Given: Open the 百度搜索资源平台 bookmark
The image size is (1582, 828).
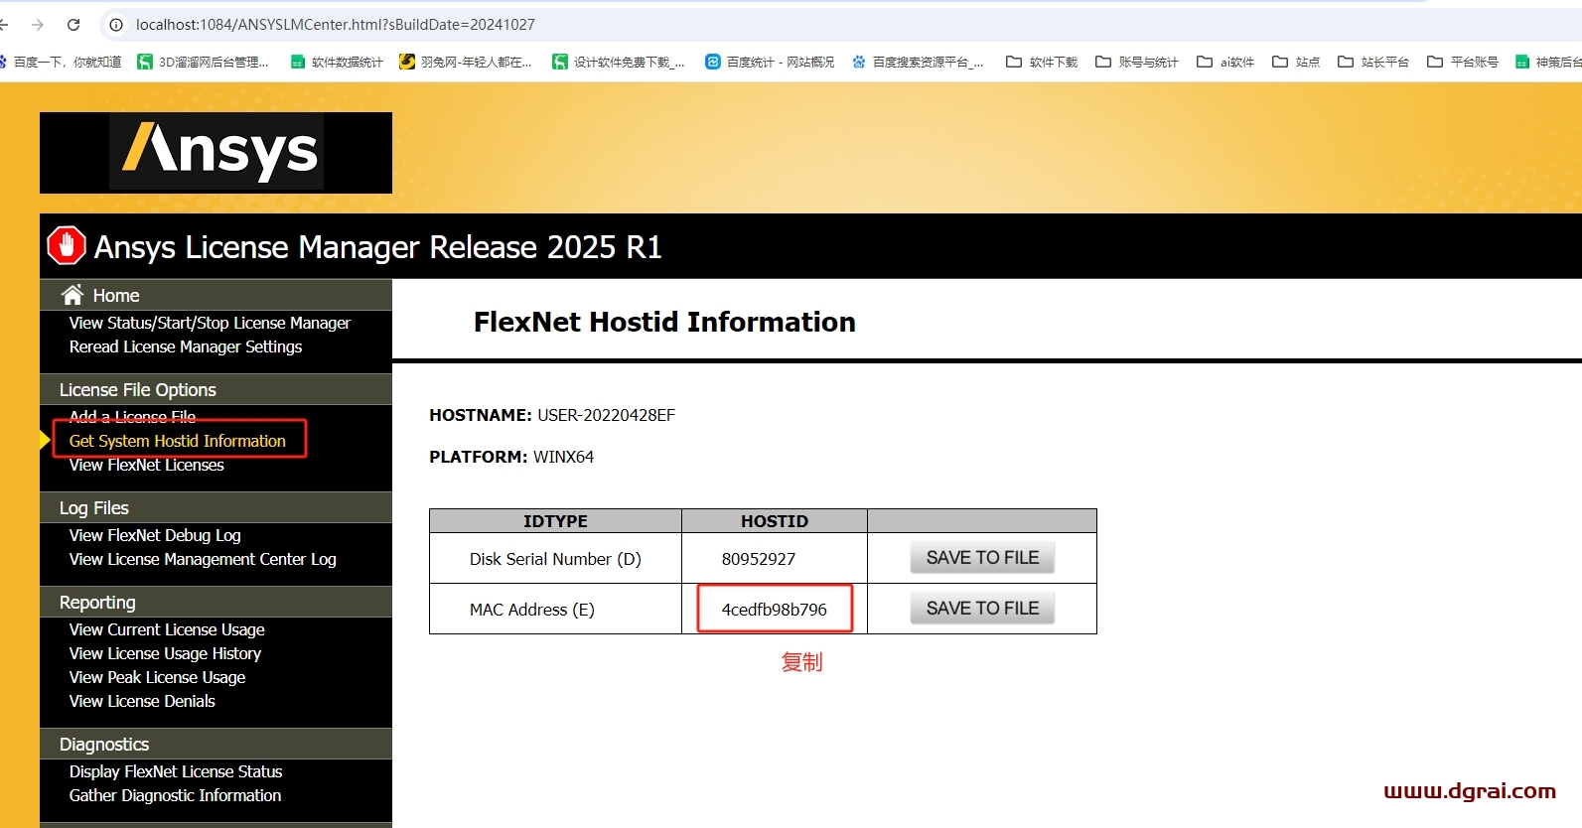Looking at the screenshot, I should point(918,62).
